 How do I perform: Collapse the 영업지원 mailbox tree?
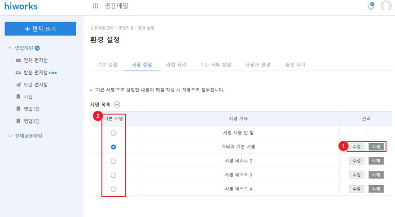pyautogui.click(x=10, y=48)
